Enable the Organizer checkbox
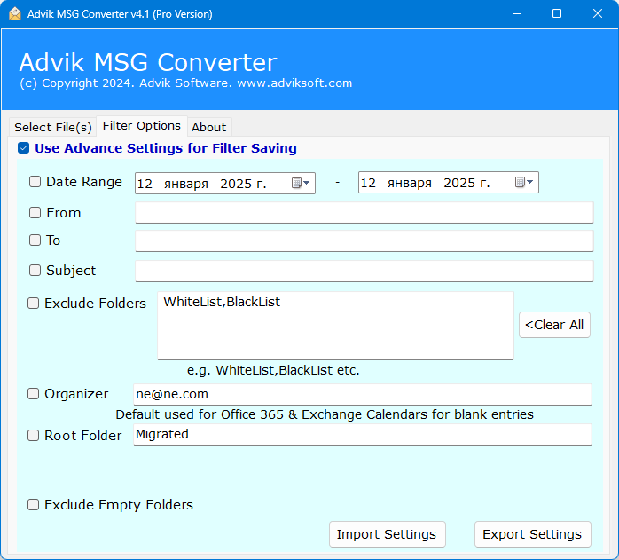Image resolution: width=619 pixels, height=560 pixels. (x=34, y=394)
